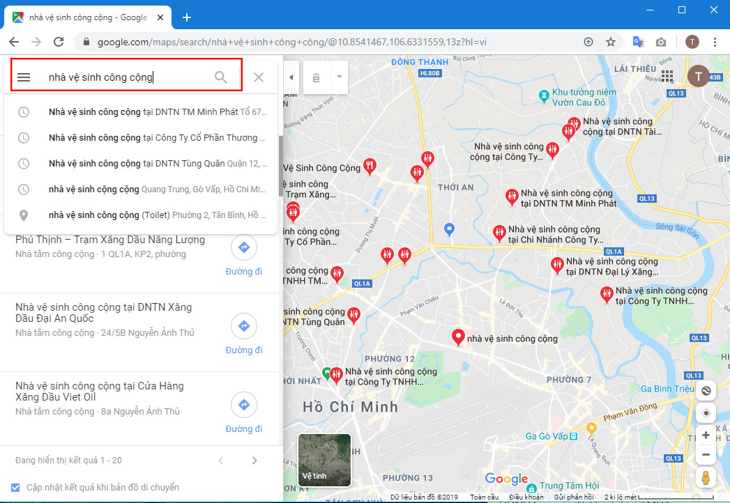Click the Chrome address bar URL
Screen dimensions: 730x503
pos(292,42)
